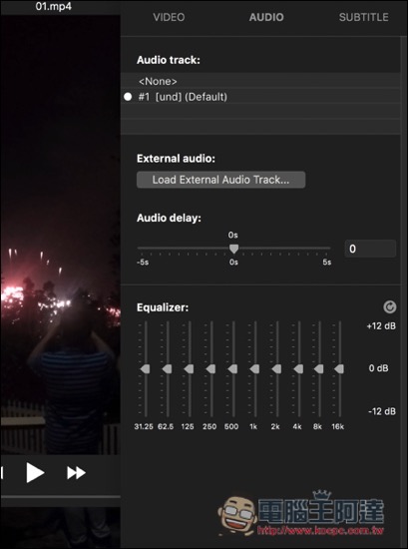The image size is (408, 549).
Task: Click the fireworks video frame
Action: pos(61,235)
